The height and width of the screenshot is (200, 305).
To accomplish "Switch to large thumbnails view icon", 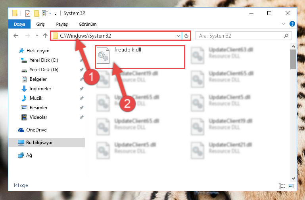I will click(x=291, y=186).
